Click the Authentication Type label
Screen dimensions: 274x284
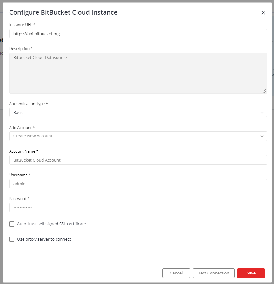coord(29,104)
